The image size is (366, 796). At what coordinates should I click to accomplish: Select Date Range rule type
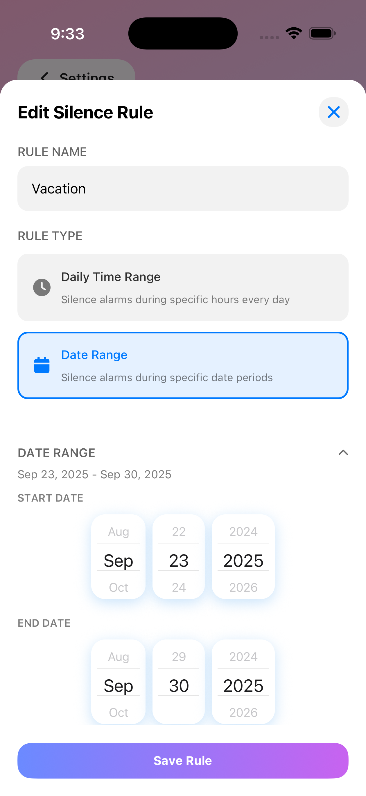[183, 365]
